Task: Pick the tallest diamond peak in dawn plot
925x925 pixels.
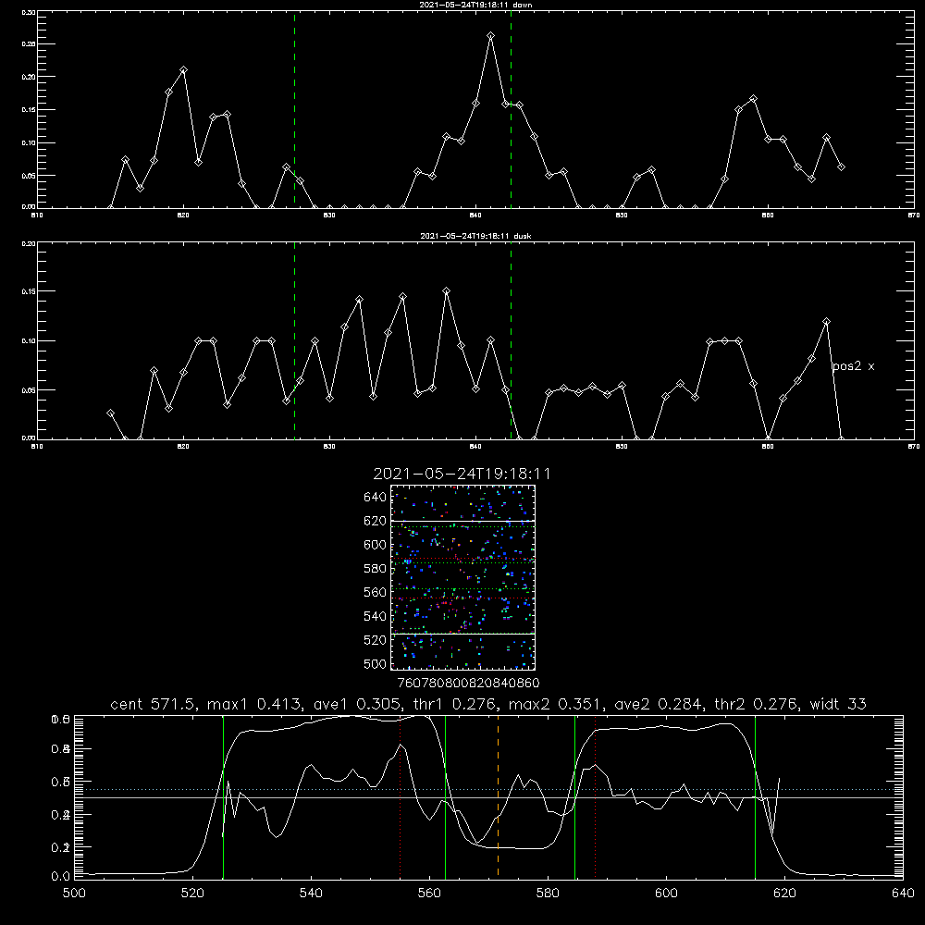Action: click(x=491, y=36)
